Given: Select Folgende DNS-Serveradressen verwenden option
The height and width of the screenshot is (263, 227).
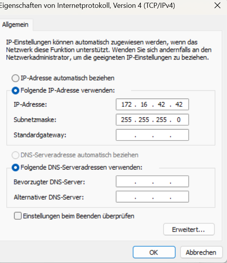Looking at the screenshot, I should point(15,168).
